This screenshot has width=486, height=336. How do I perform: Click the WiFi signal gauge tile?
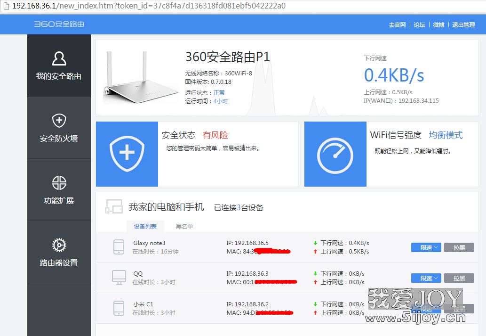tap(335, 154)
